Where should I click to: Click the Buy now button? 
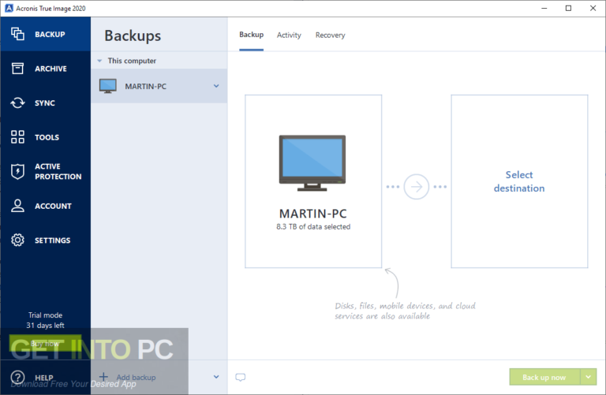click(x=45, y=343)
